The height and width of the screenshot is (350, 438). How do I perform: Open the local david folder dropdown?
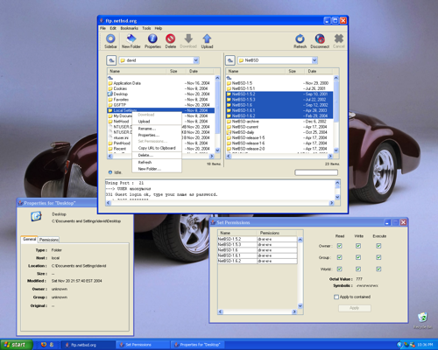pos(196,60)
